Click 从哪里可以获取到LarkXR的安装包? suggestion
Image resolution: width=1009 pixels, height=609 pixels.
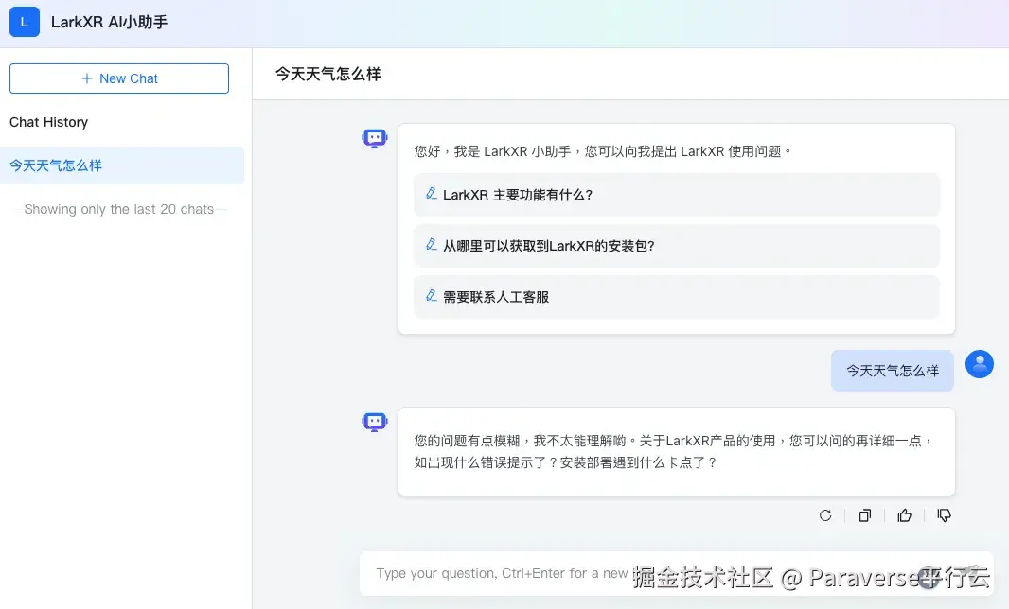(x=676, y=246)
